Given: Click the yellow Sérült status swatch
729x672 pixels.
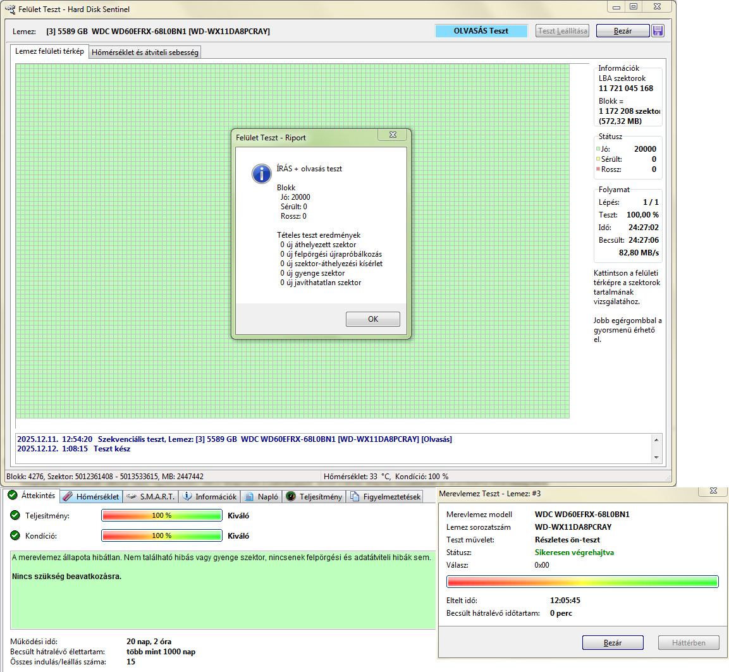Looking at the screenshot, I should (x=598, y=159).
